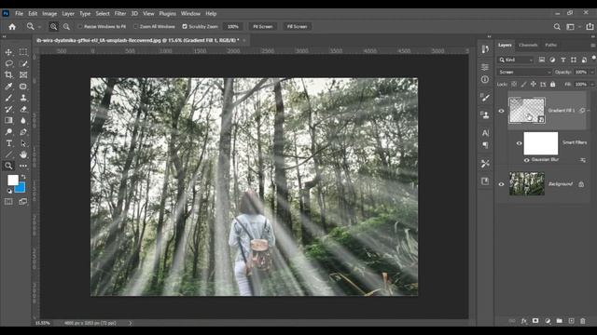Open the Properties panel icon in side dock
597x335 pixels.
pos(485,67)
